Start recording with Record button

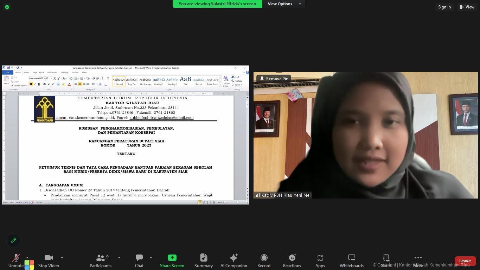coord(264,261)
